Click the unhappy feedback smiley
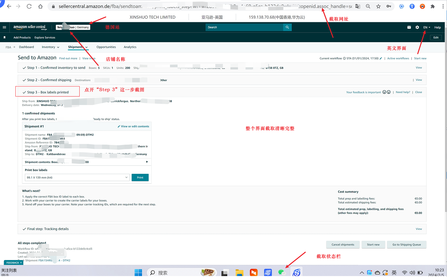 [389, 92]
